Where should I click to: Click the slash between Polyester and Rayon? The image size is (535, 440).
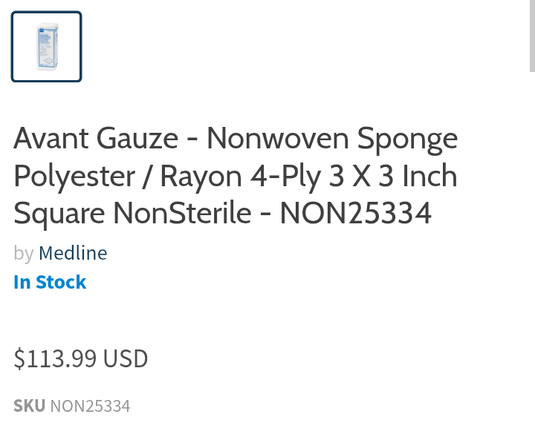(148, 177)
